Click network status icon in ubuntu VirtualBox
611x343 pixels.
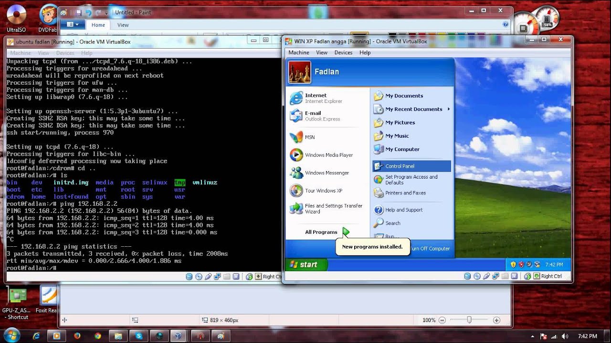tap(217, 276)
